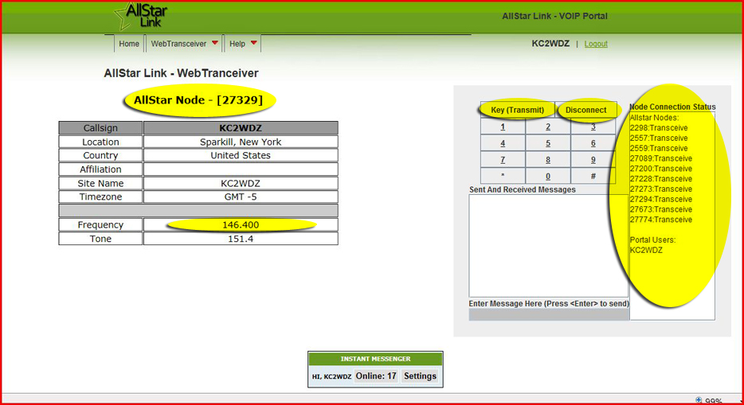Click the keypad star key

pyautogui.click(x=503, y=176)
